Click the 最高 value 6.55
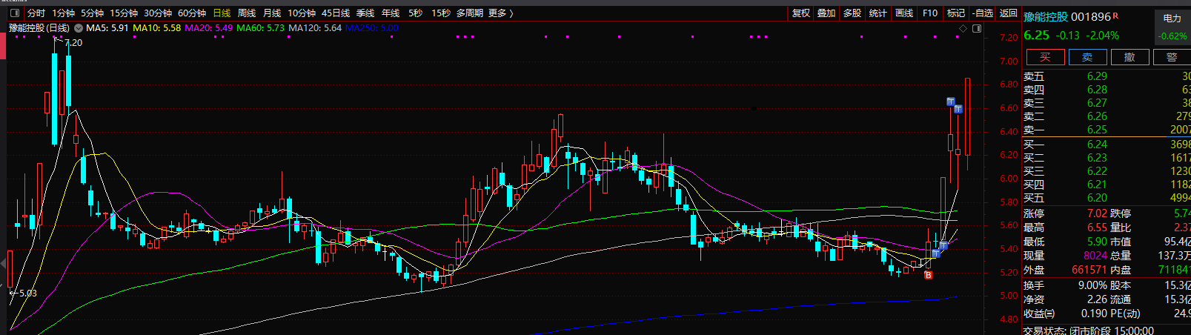The height and width of the screenshot is (335, 1191). (x=1097, y=228)
